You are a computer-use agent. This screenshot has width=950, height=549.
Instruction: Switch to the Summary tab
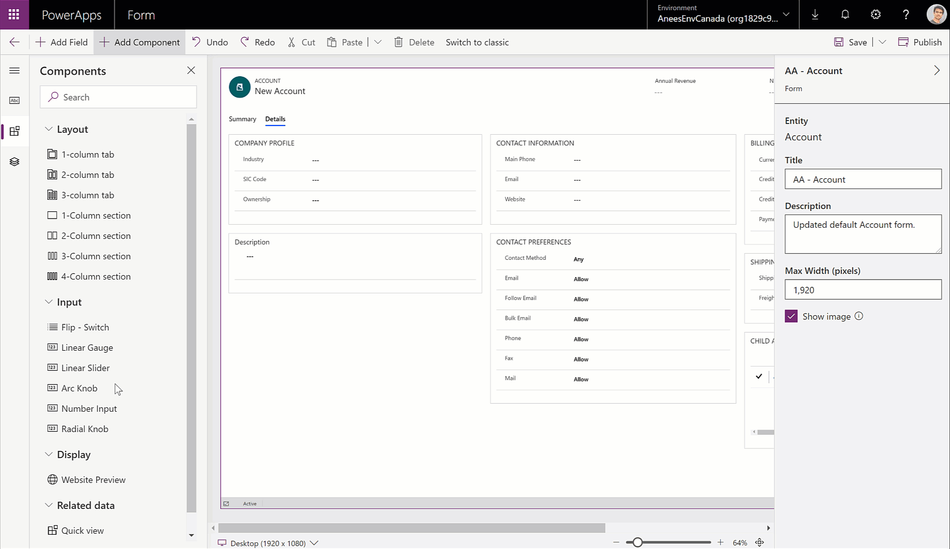point(242,119)
